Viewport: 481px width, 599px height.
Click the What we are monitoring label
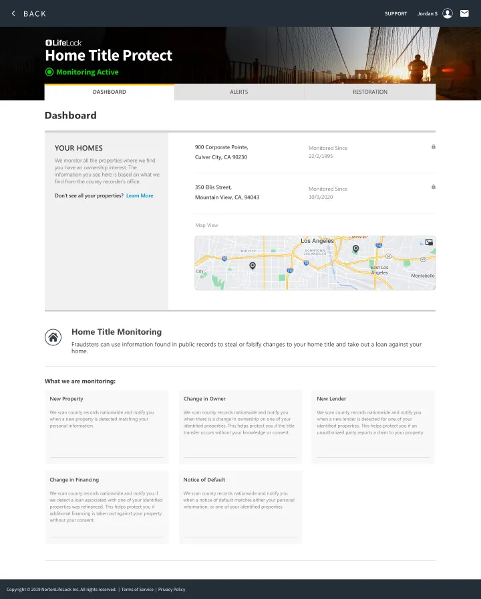pos(80,381)
